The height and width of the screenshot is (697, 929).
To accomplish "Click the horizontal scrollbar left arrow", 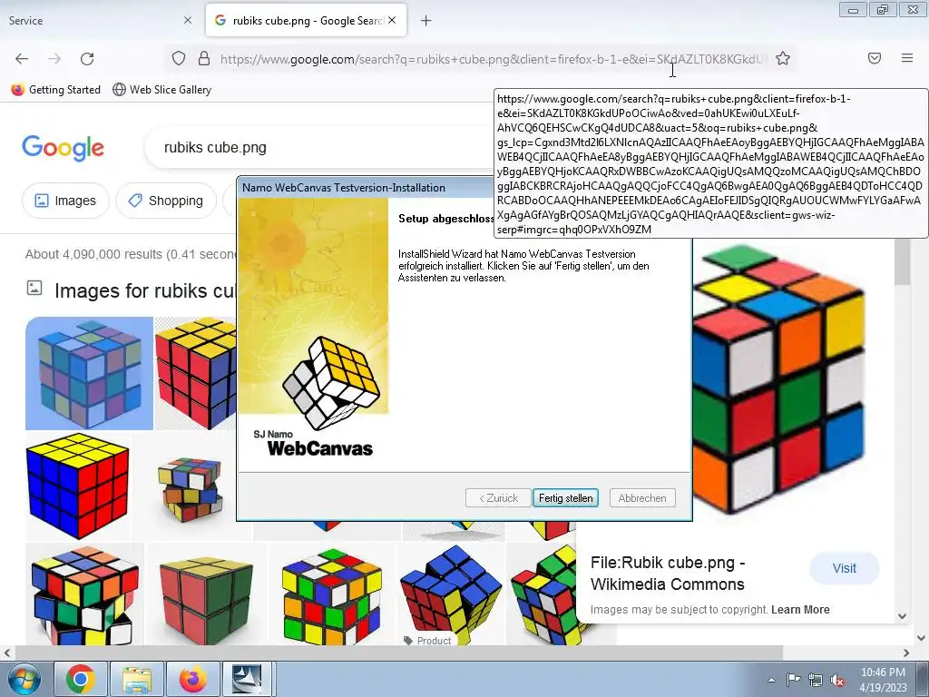I will [x=6, y=653].
